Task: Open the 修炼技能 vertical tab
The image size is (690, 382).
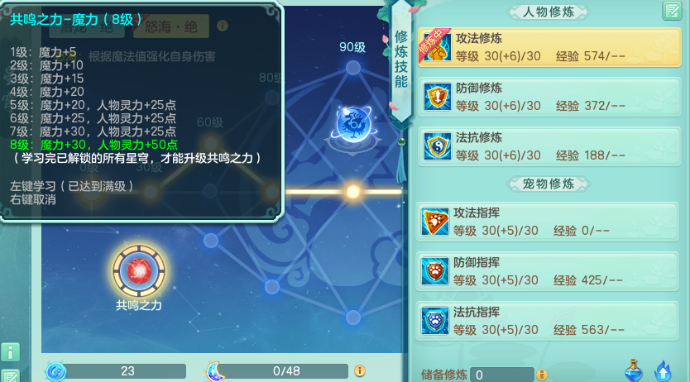Action: click(x=401, y=60)
